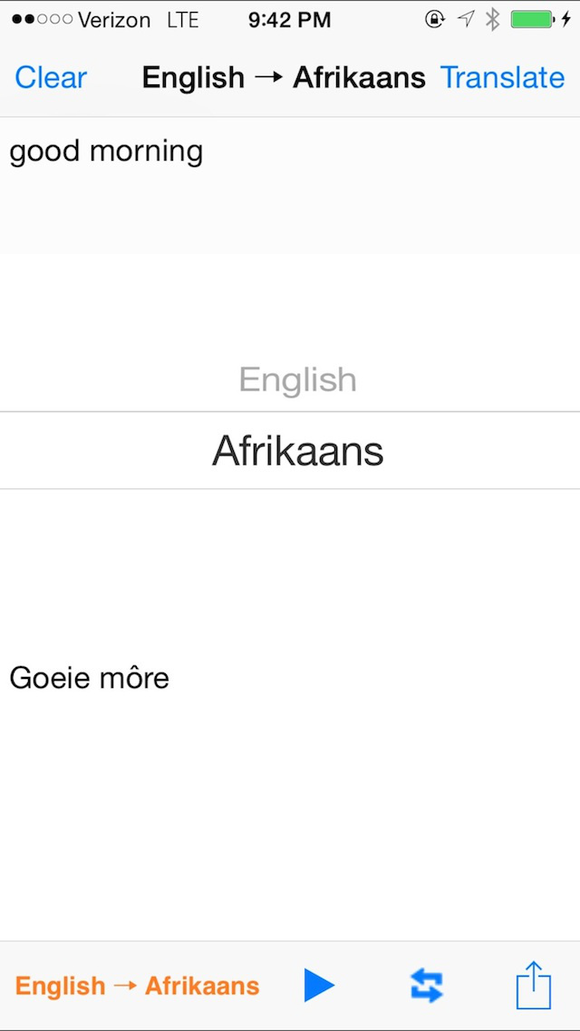Tap the 'Goeie môre' translation result
Screen dimensions: 580x1031
(89, 678)
